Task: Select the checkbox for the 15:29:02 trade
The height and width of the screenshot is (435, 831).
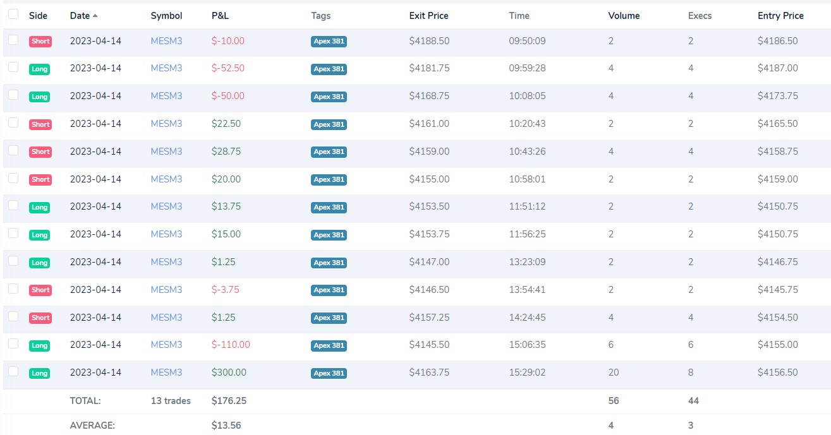Action: pos(13,371)
